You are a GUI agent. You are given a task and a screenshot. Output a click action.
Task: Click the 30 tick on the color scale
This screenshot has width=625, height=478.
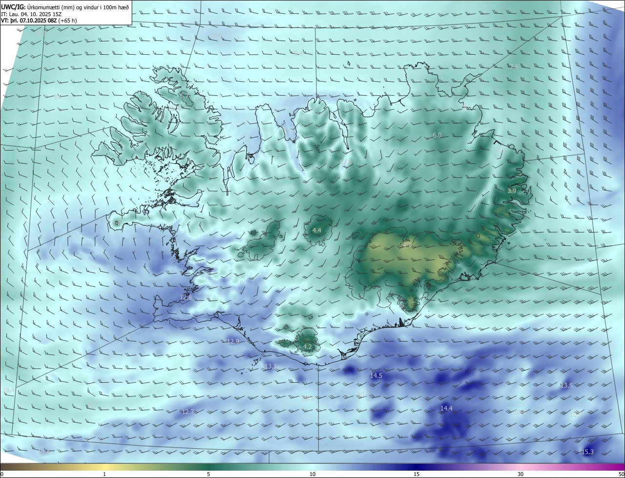(x=521, y=474)
